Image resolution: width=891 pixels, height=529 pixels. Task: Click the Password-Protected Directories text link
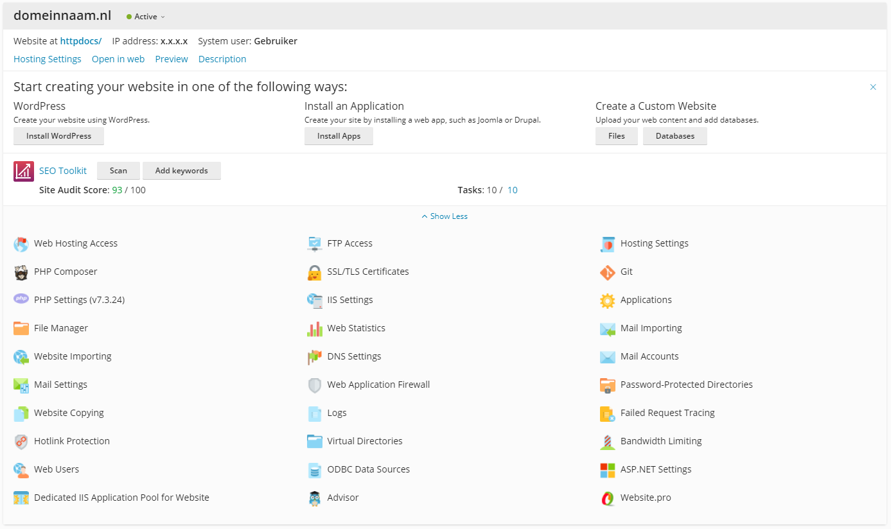click(687, 385)
